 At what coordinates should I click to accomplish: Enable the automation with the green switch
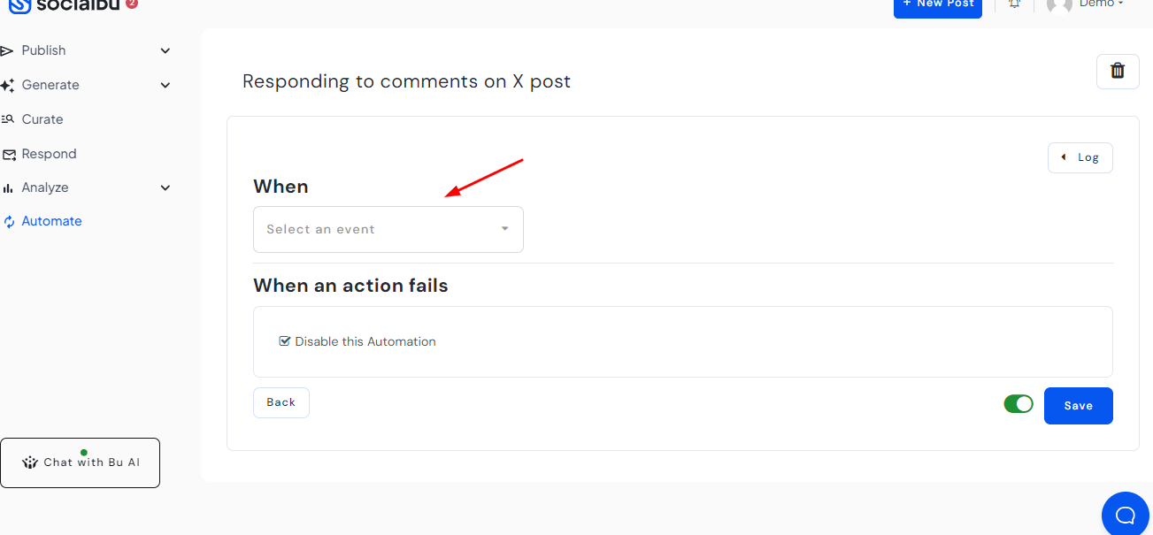[1018, 403]
